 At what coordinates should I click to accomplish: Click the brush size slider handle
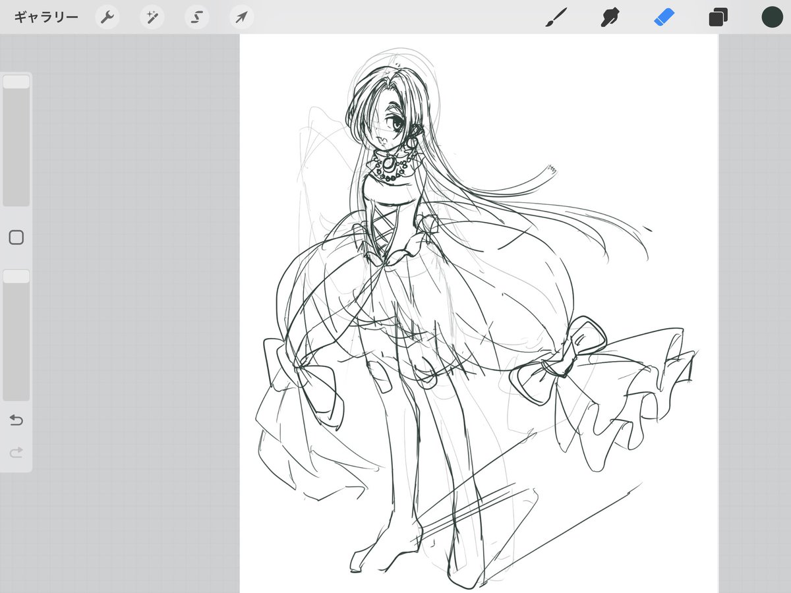(16, 82)
